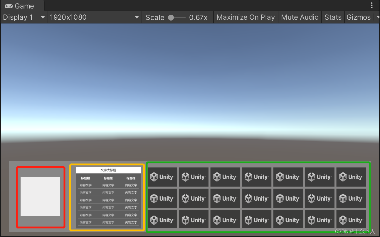Open the Game view kebab options menu
The width and height of the screenshot is (380, 237).
(372, 6)
